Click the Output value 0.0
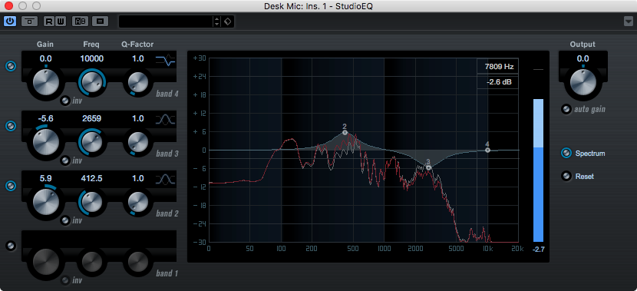 583,58
